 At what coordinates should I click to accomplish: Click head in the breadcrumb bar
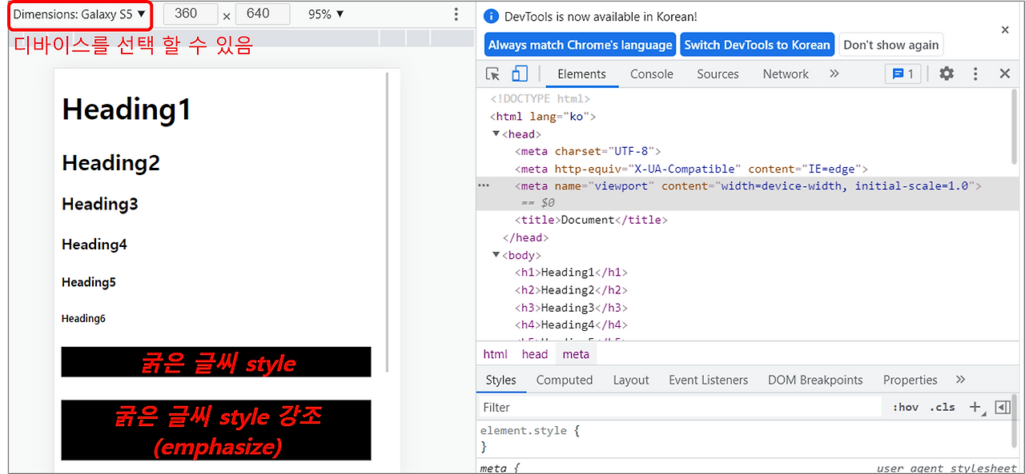[535, 354]
